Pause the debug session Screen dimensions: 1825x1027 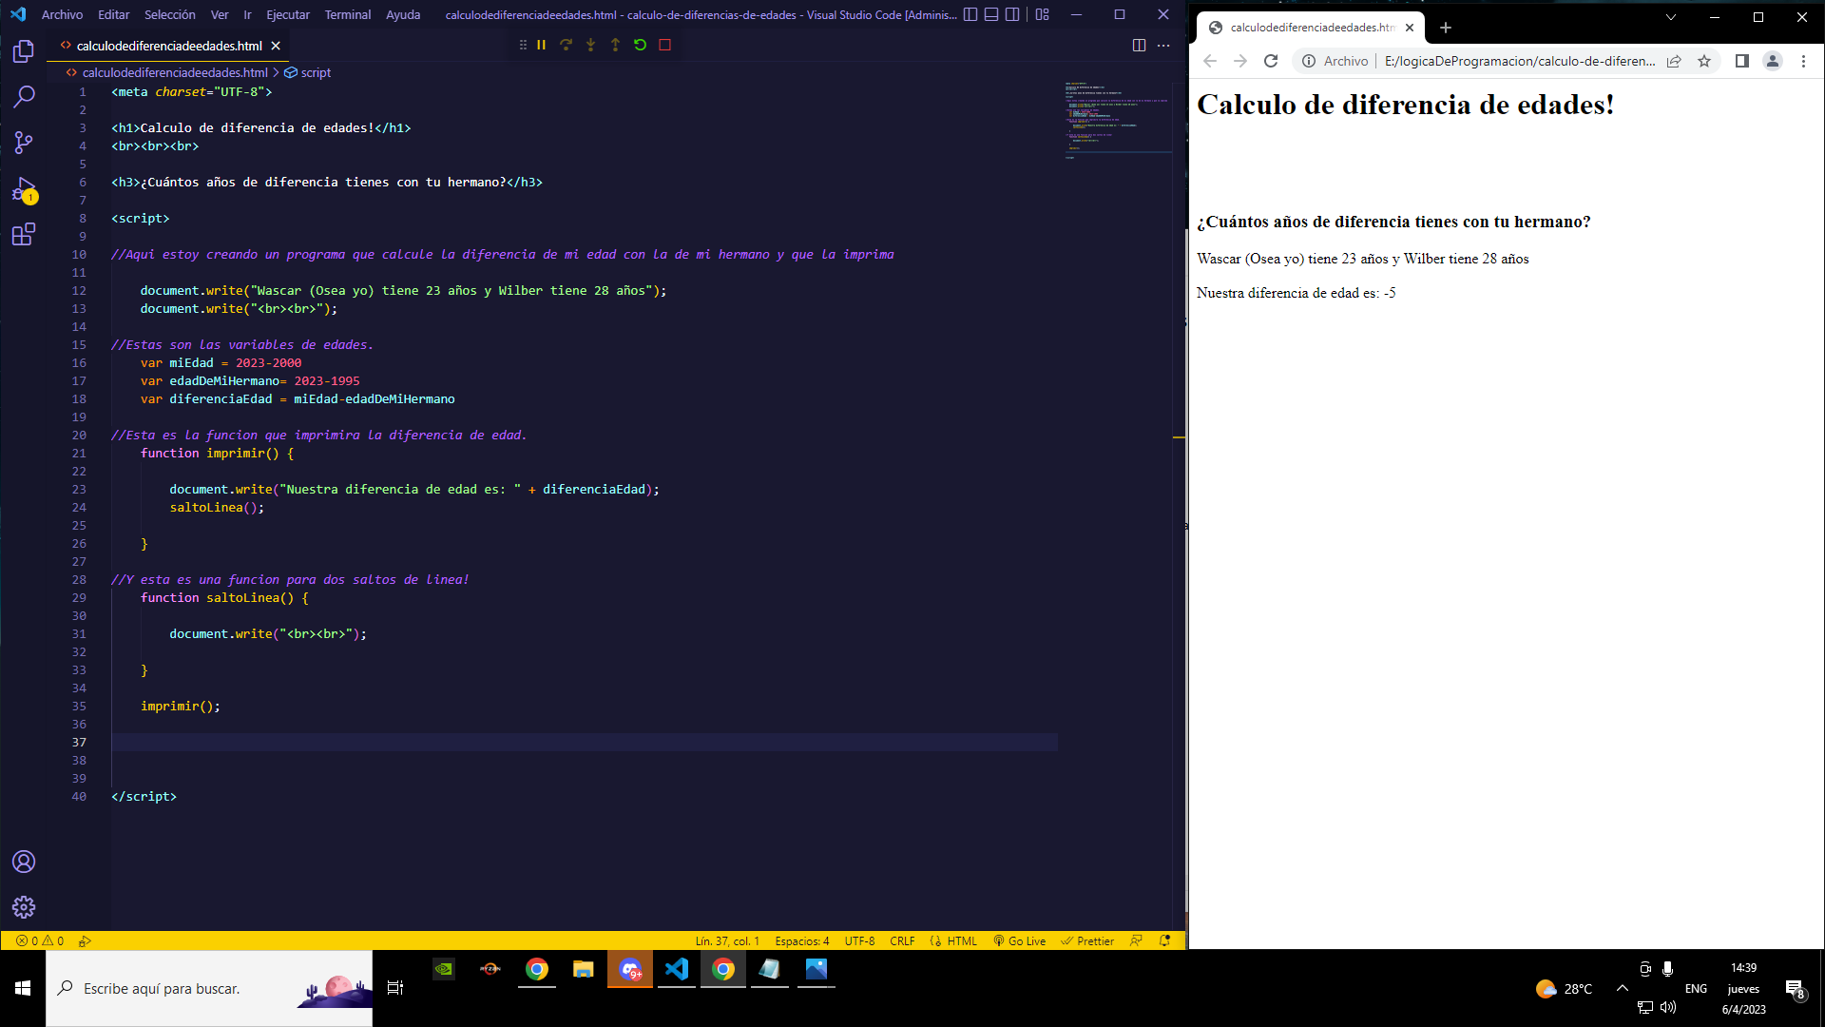click(542, 45)
